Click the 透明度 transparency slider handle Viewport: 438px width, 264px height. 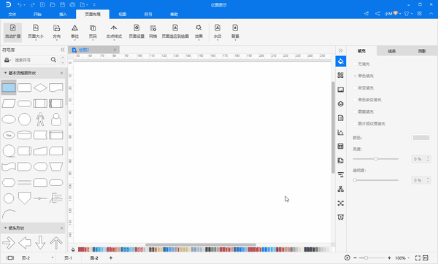tap(355, 180)
